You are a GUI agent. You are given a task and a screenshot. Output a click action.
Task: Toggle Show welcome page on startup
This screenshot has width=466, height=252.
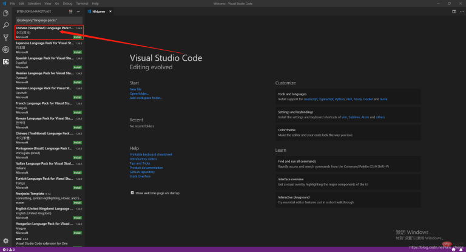pyautogui.click(x=132, y=192)
